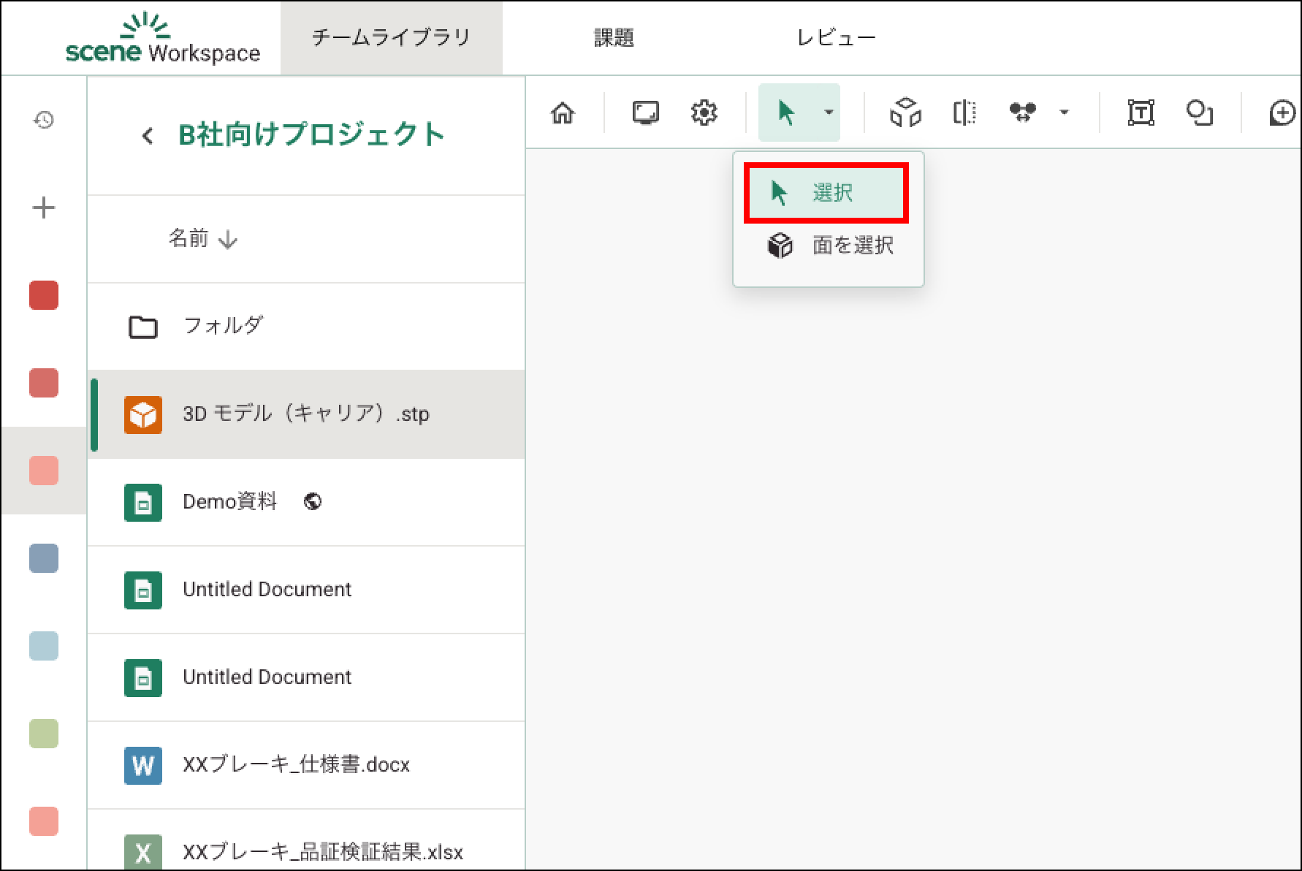Viewport: 1302px width, 871px height.
Task: Go back using arrow beside B社向けプロジェクト
Action: [x=148, y=136]
